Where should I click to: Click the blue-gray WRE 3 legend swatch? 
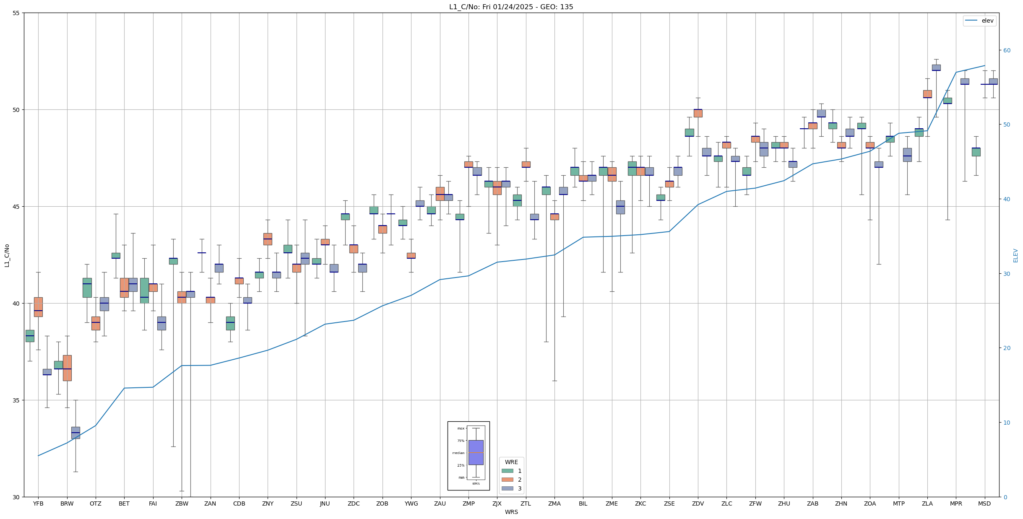click(507, 488)
